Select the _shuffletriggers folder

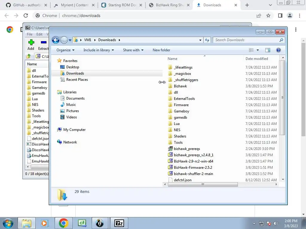click(186, 80)
